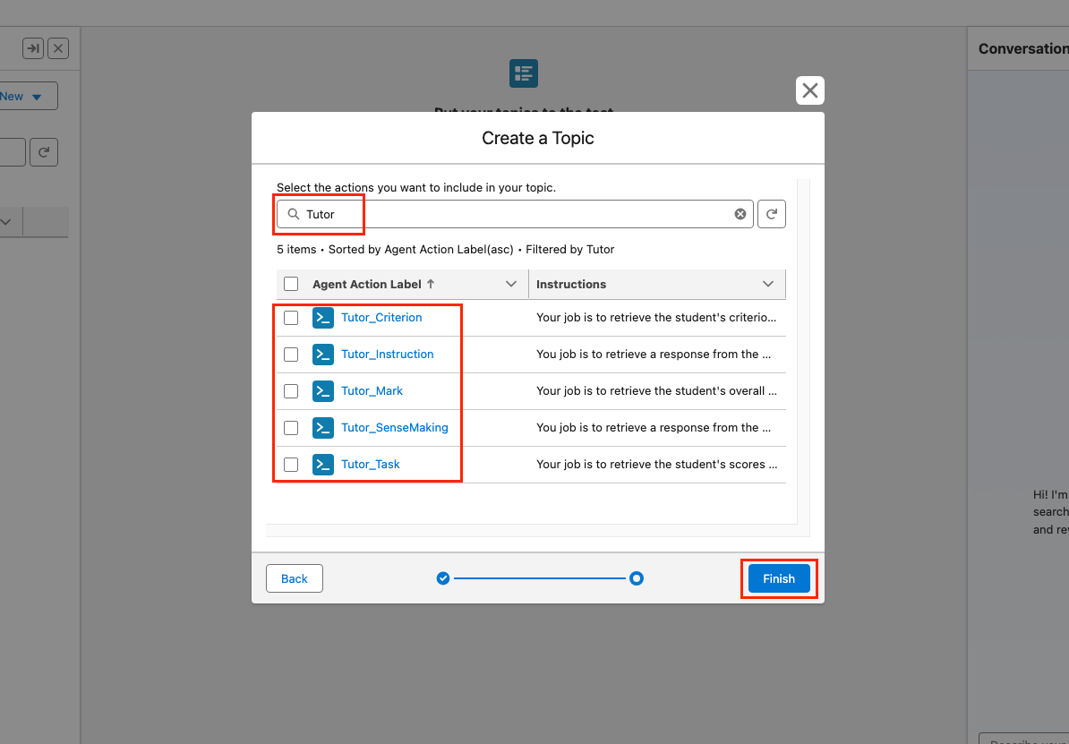
Task: Sort by Agent Action Label header
Action: [x=367, y=284]
